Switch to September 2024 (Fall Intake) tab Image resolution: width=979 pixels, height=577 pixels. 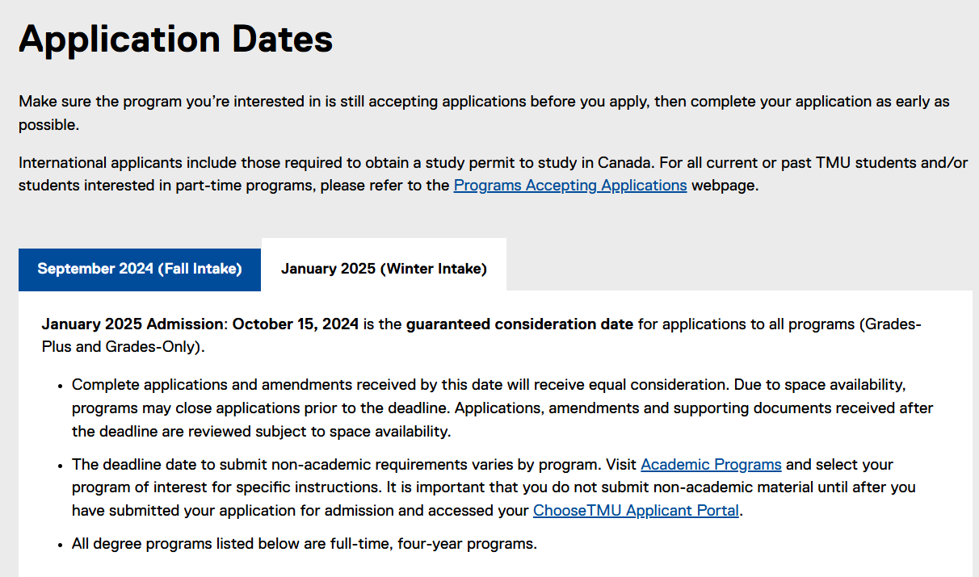coord(140,269)
